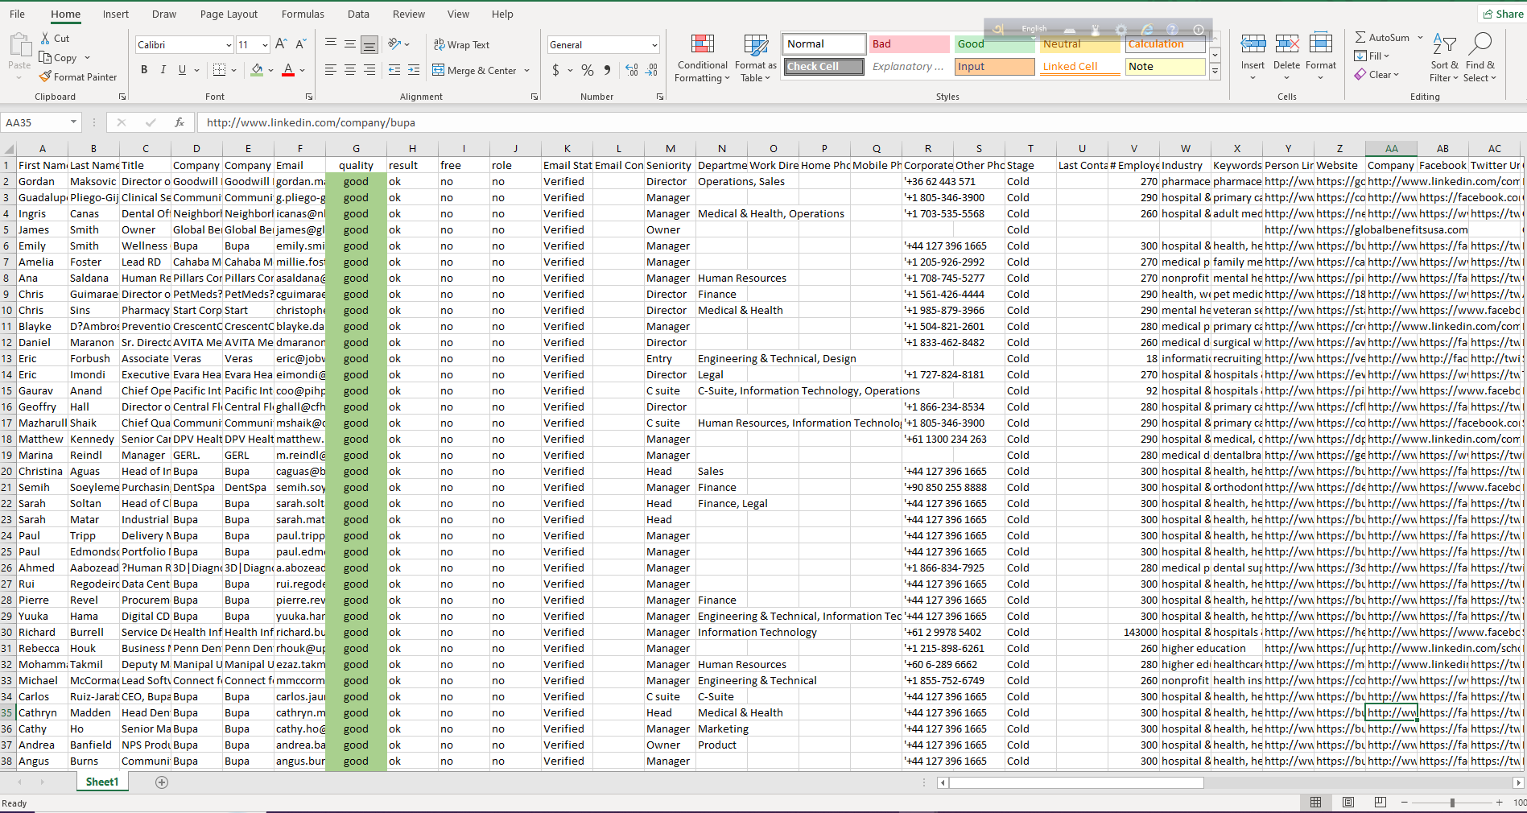The image size is (1527, 813).
Task: Open the General number format dropdown
Action: [x=654, y=45]
